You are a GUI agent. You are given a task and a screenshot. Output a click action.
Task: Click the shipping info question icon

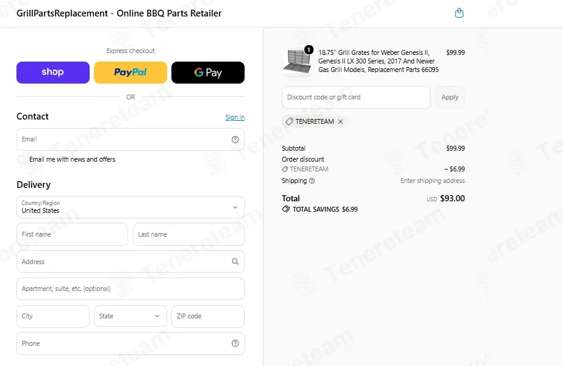click(x=312, y=181)
